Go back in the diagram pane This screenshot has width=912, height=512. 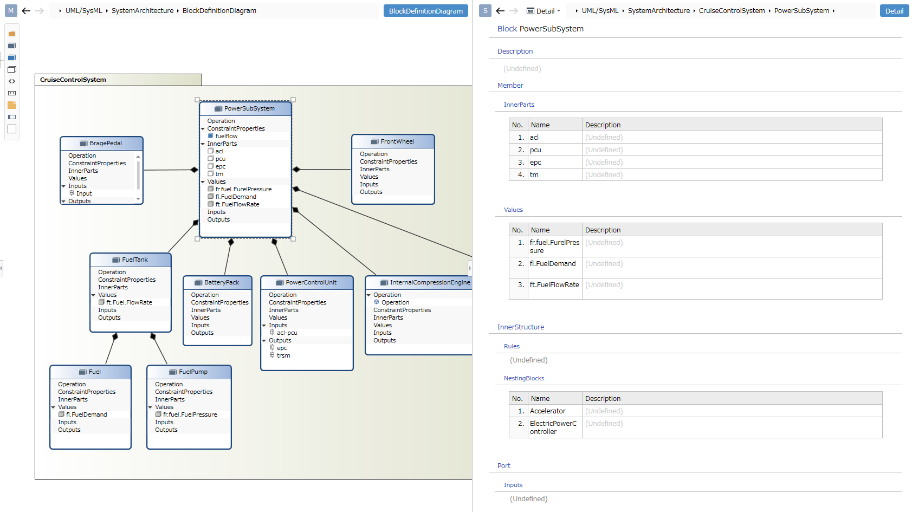click(26, 10)
